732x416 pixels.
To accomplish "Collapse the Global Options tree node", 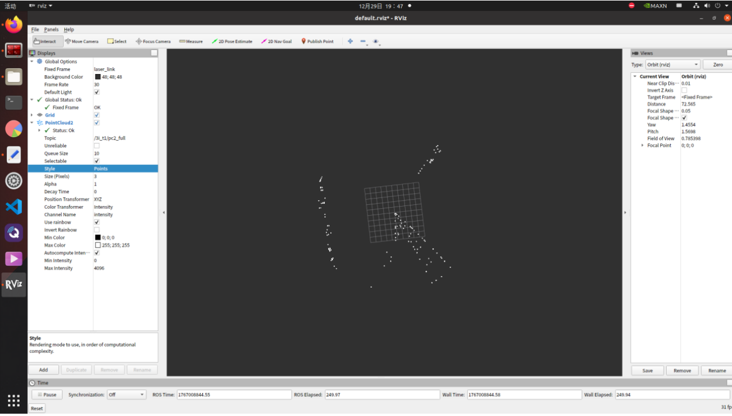I will click(32, 61).
